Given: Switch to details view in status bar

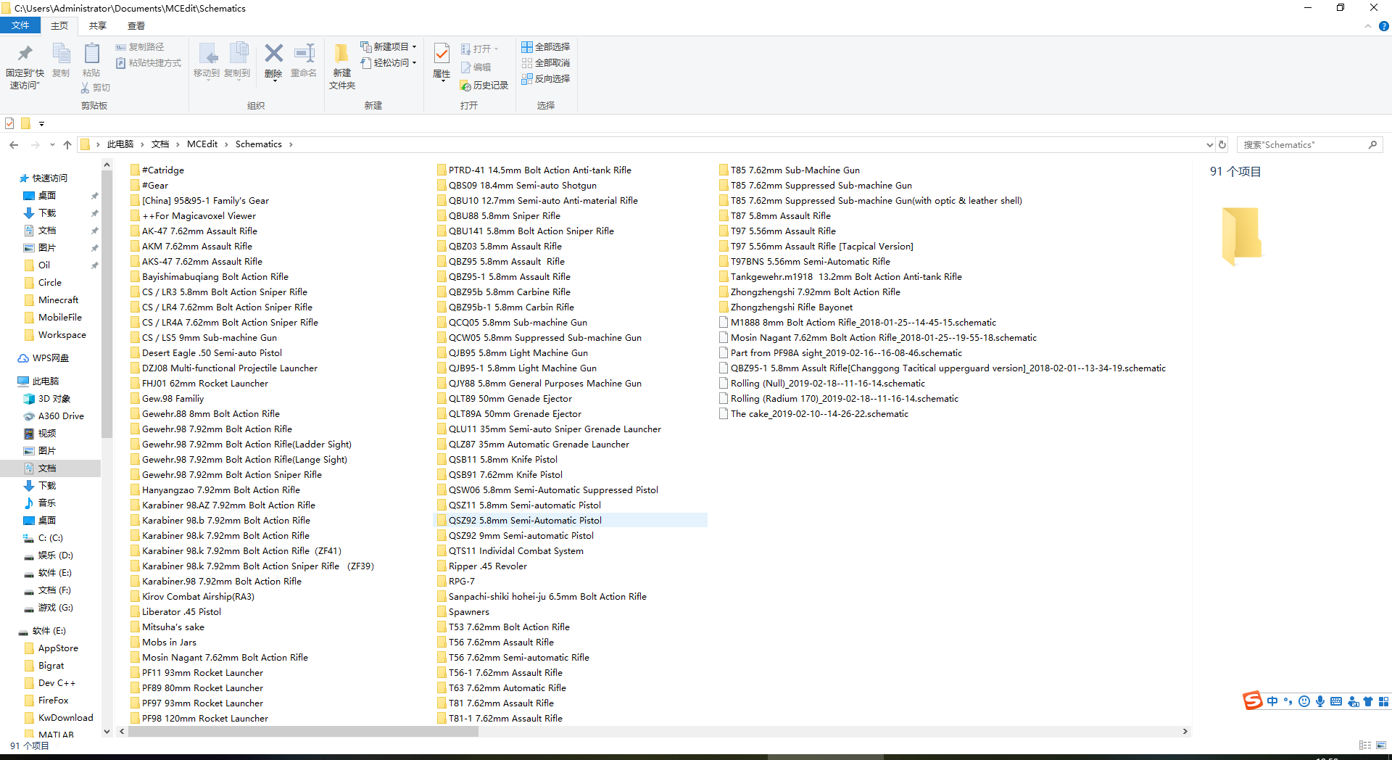Looking at the screenshot, I should pyautogui.click(x=1365, y=745).
